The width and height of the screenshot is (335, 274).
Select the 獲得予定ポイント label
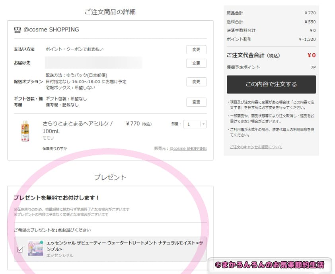tap(243, 67)
